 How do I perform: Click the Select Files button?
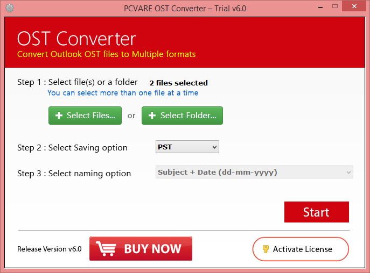click(x=85, y=116)
